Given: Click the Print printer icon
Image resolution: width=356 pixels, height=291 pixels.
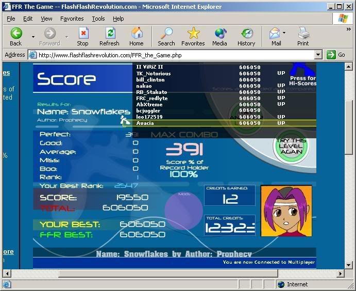Looking at the screenshot, I should coord(303,34).
